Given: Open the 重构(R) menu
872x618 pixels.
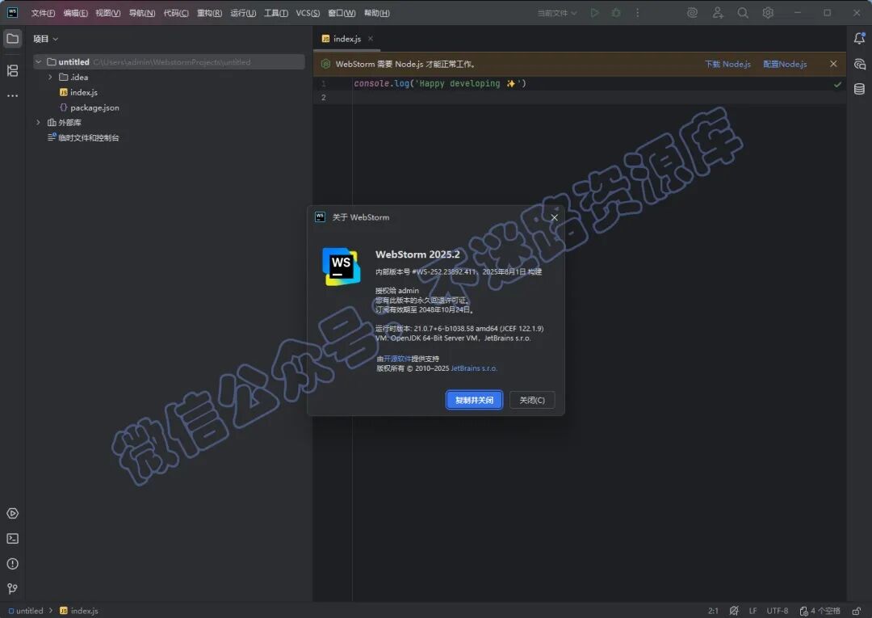Looking at the screenshot, I should tap(209, 13).
